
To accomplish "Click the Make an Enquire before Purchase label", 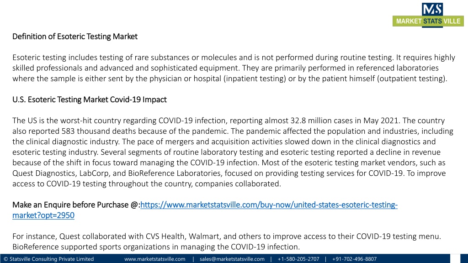I will [76, 205].
